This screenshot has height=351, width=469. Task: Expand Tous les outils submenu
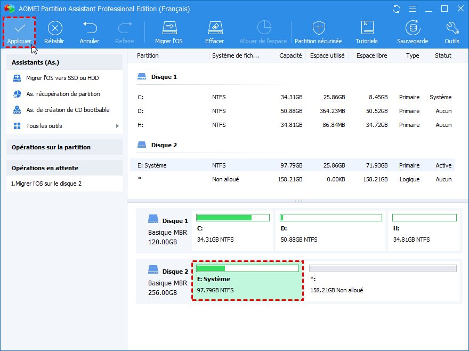(64, 126)
